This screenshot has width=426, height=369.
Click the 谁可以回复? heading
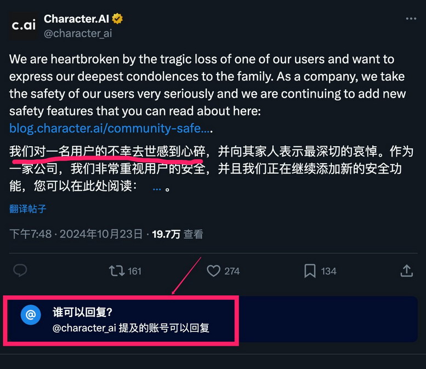[x=82, y=312]
